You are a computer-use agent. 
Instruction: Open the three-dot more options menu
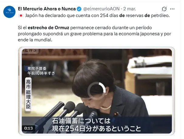coord(172,9)
